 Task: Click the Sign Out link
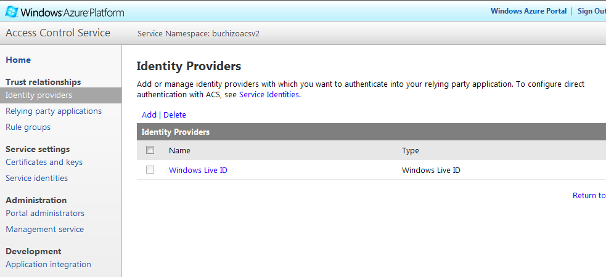(x=591, y=11)
